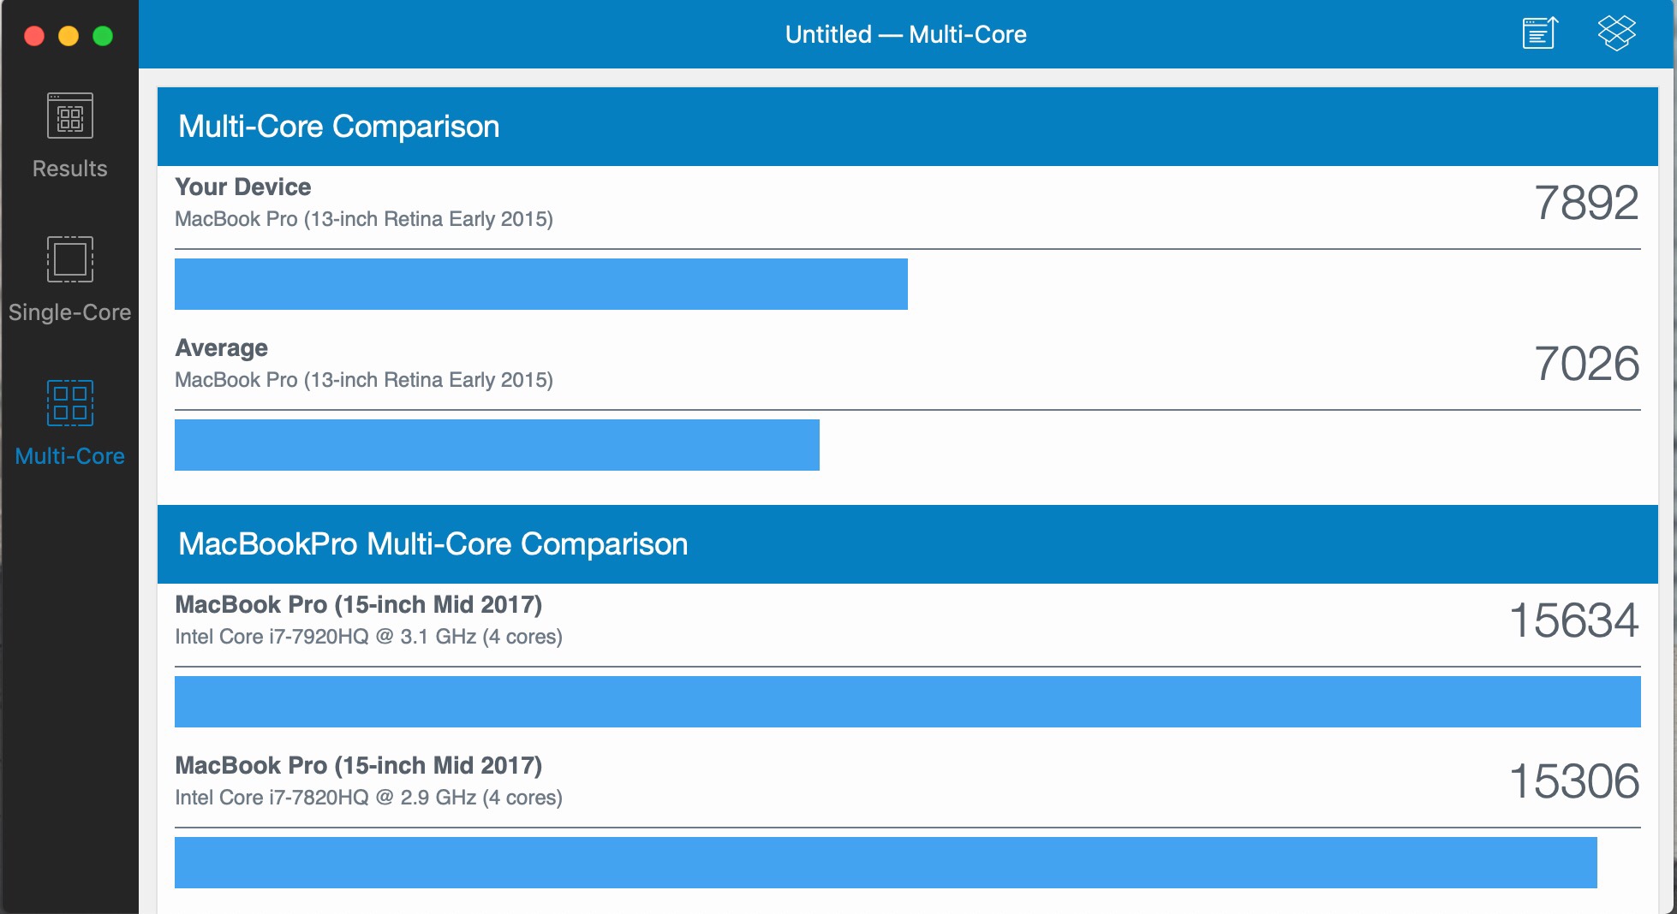Screen dimensions: 1677x914
Task: Click the Dropbox icon in title bar
Action: 1616,34
